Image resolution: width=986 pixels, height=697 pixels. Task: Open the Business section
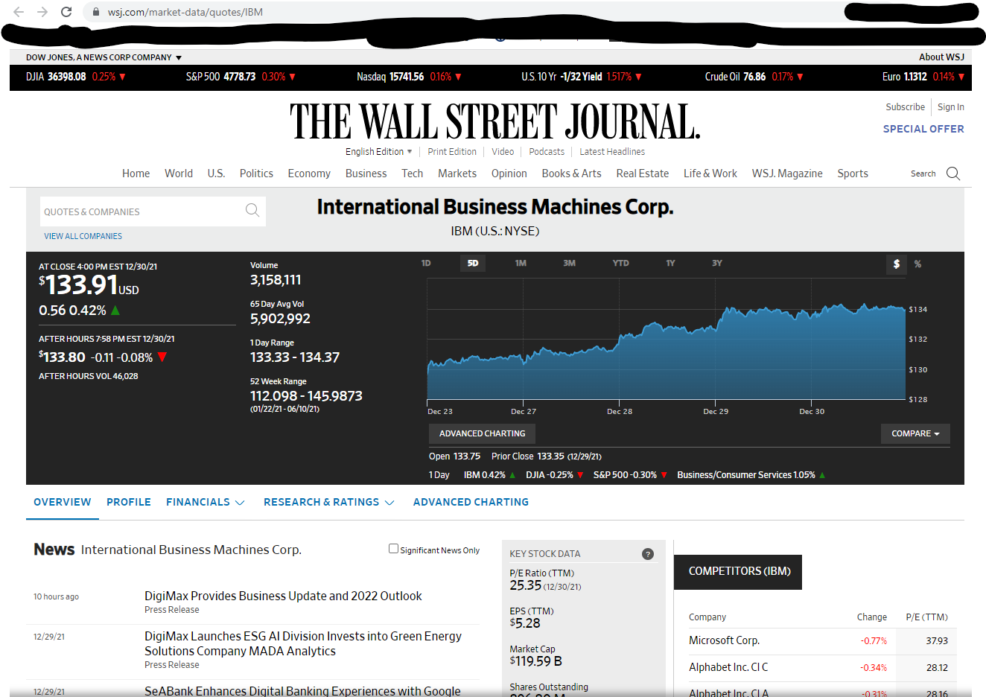point(366,174)
